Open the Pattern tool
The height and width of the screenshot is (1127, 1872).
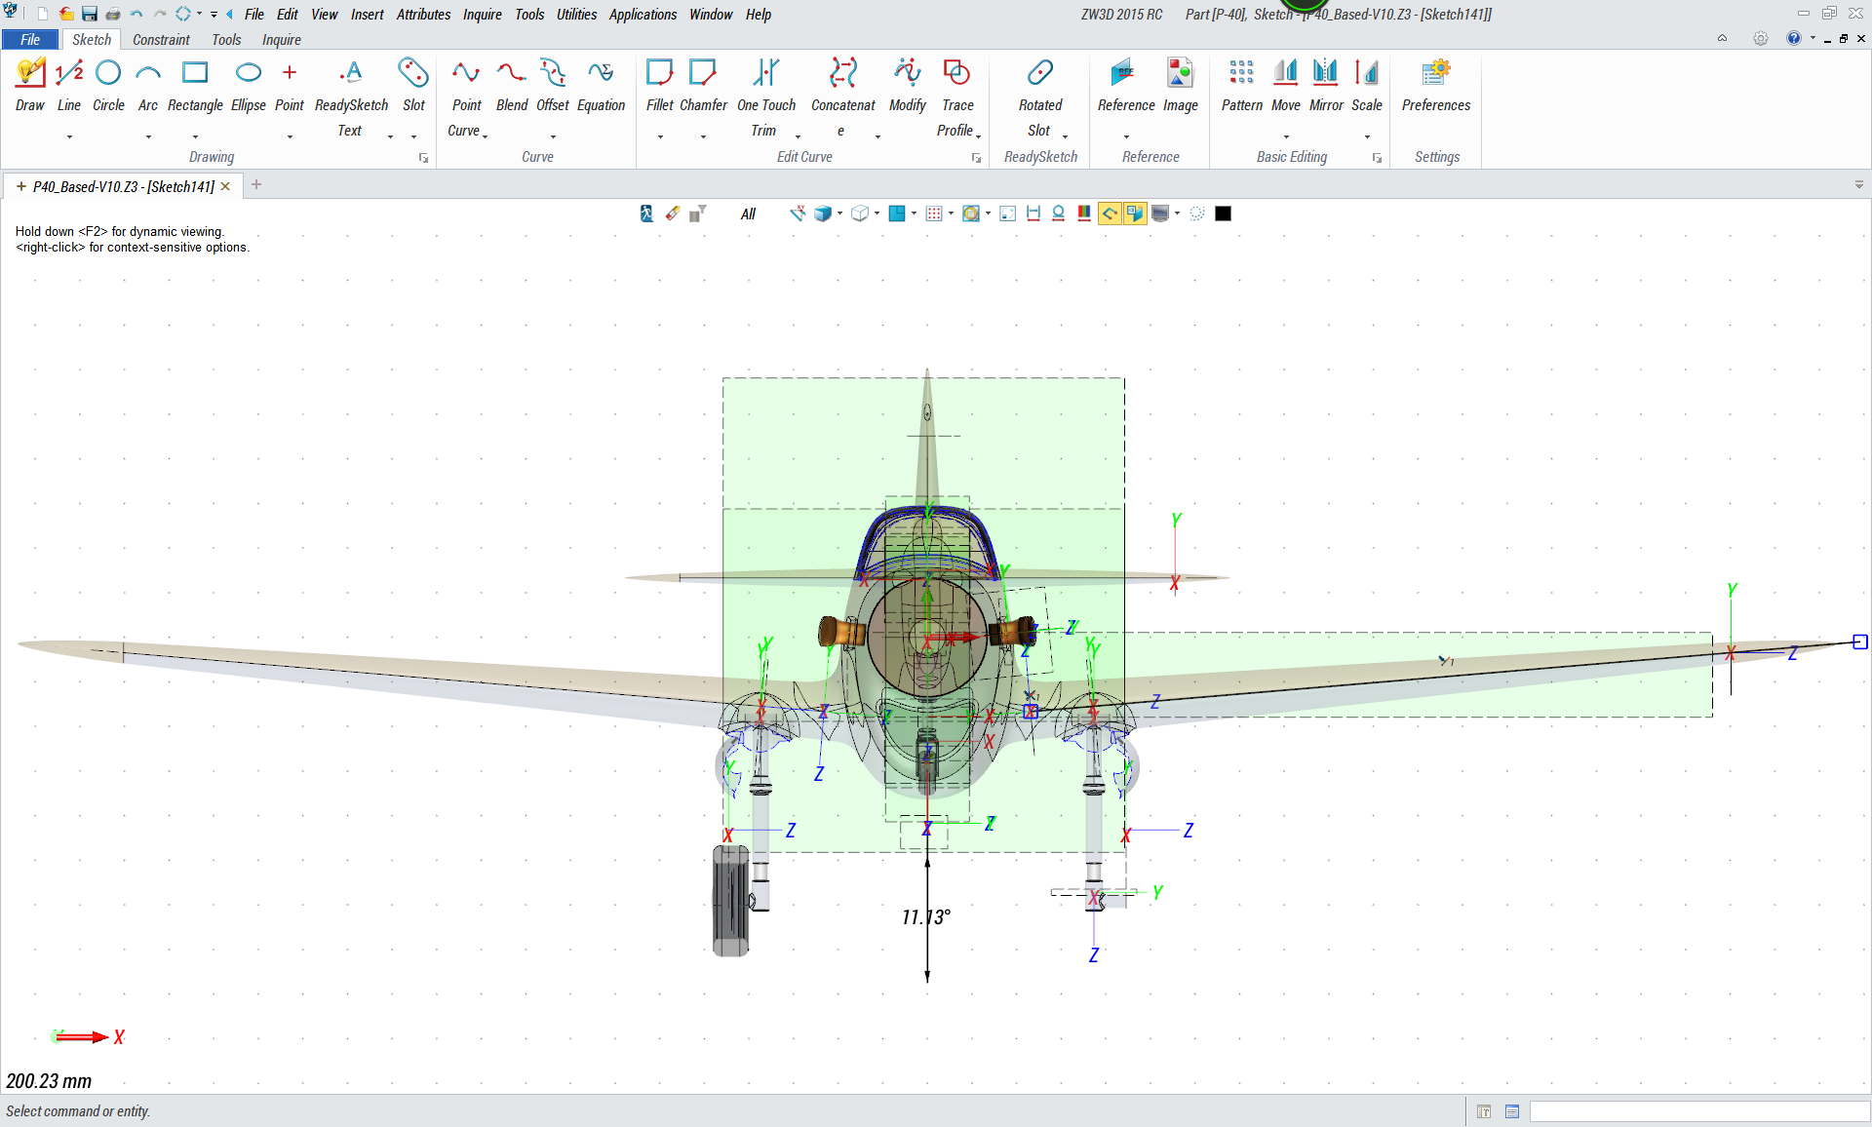(1241, 73)
